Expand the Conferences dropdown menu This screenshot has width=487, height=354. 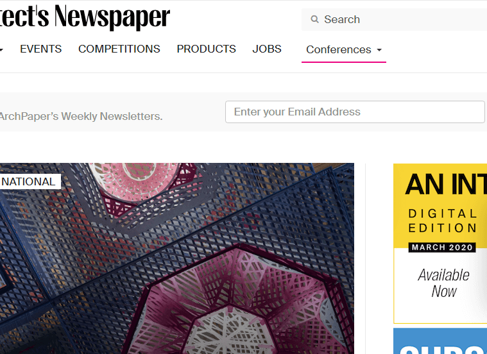click(x=344, y=49)
